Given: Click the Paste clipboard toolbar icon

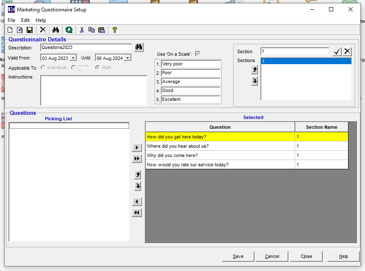Looking at the screenshot, I should (102, 30).
